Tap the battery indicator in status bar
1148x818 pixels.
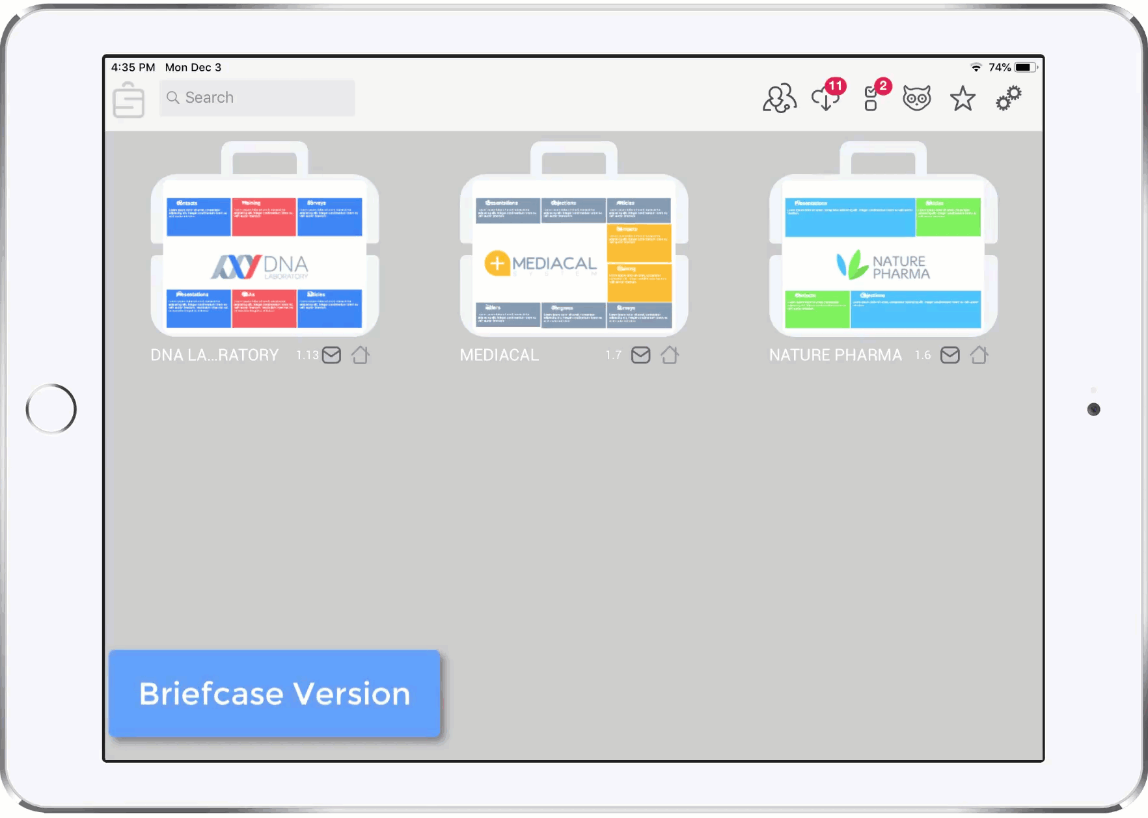click(1026, 68)
